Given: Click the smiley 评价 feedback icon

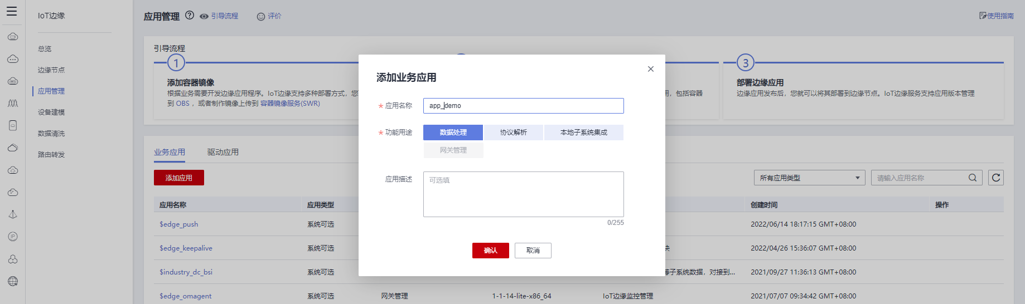Looking at the screenshot, I should [260, 17].
